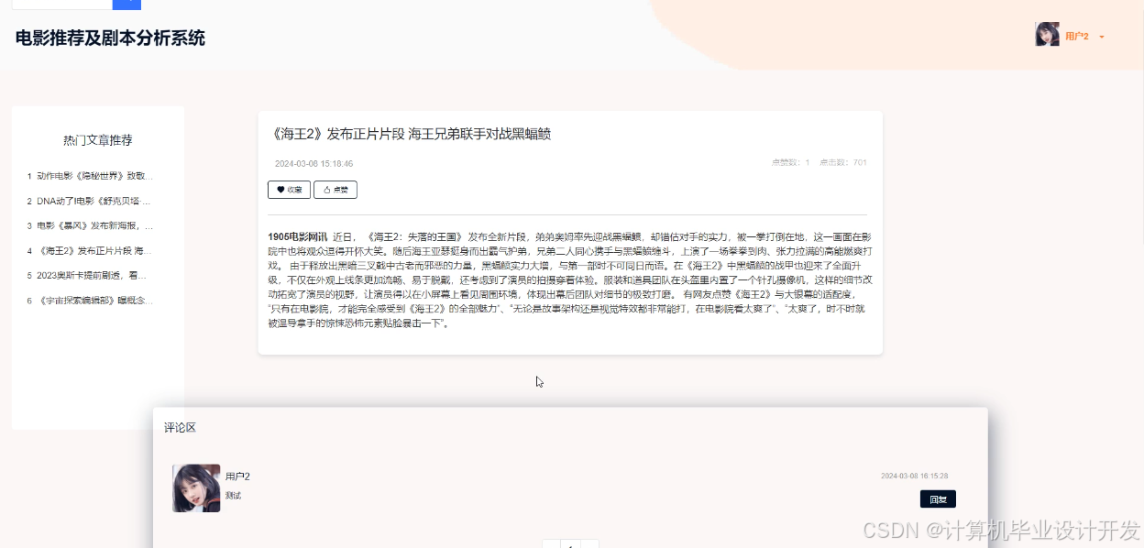Click the 用户2 name in the comment

(237, 477)
